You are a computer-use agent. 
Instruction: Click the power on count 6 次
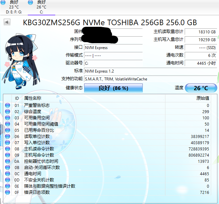201,56
